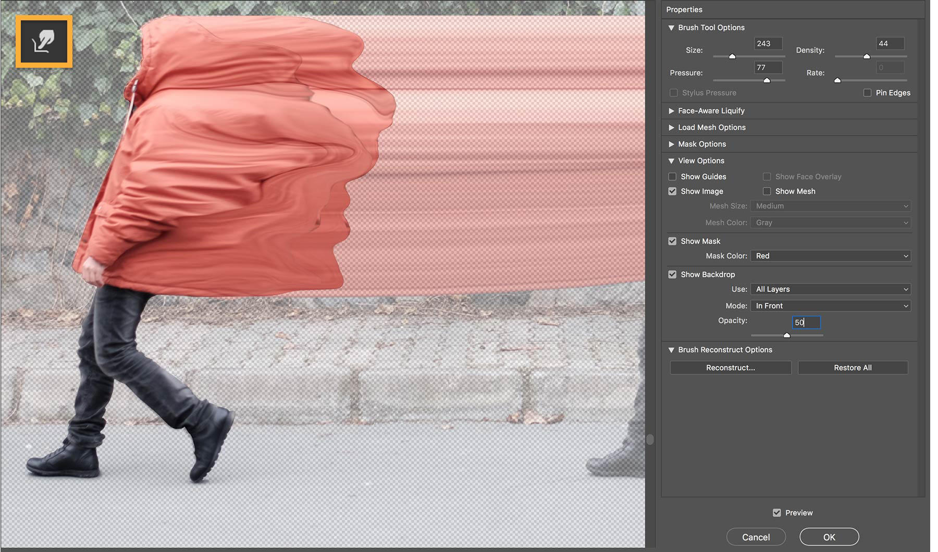Disable the Show Image checkbox
Screen dimensions: 938x552
672,191
